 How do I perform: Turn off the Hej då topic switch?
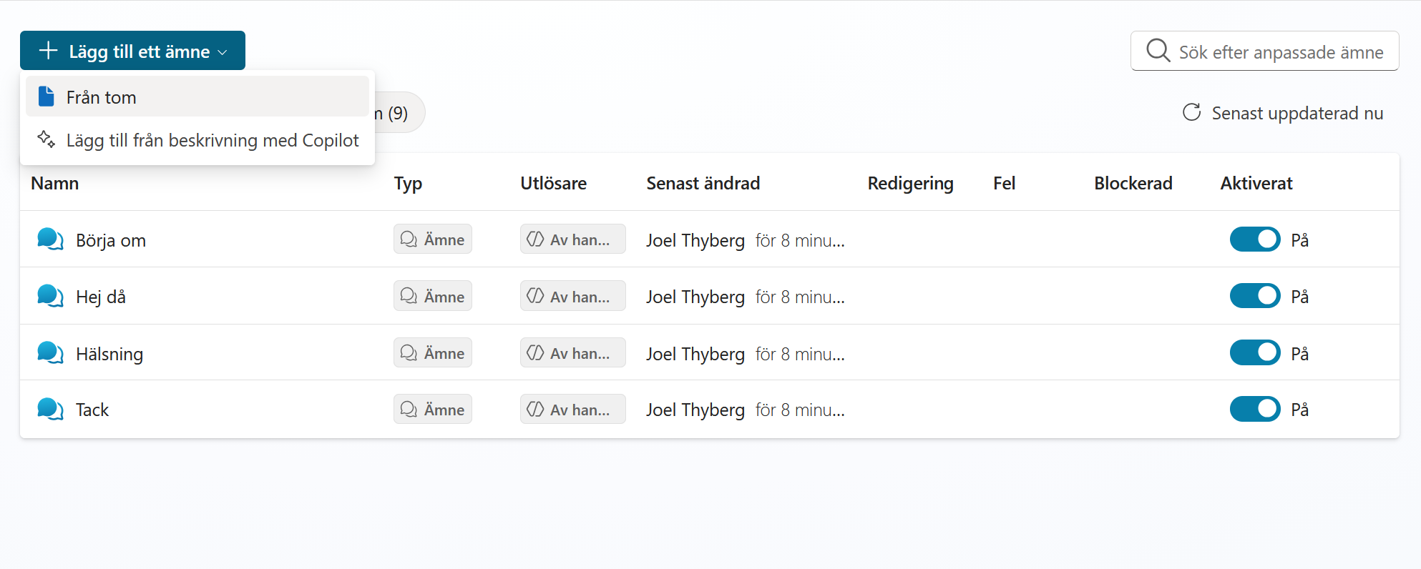pos(1255,296)
